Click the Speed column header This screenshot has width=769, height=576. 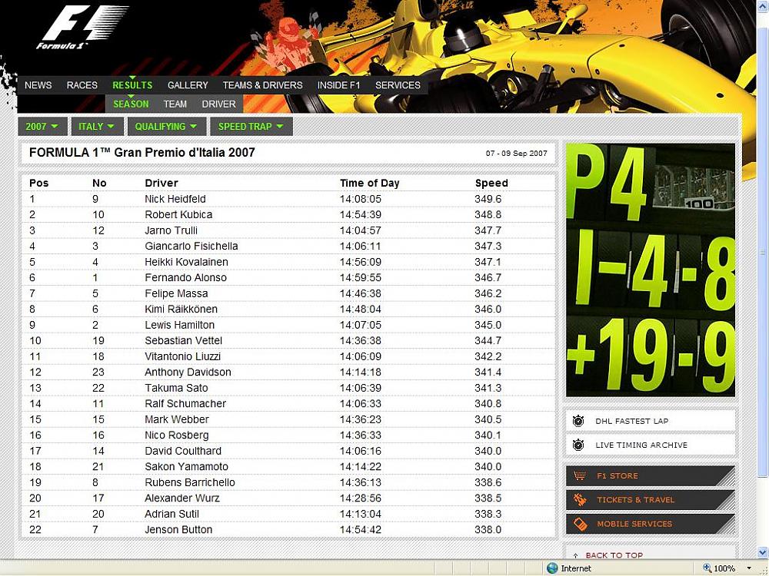pyautogui.click(x=491, y=184)
